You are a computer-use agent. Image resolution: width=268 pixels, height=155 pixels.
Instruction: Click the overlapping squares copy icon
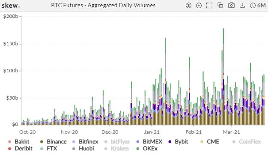[220, 5]
